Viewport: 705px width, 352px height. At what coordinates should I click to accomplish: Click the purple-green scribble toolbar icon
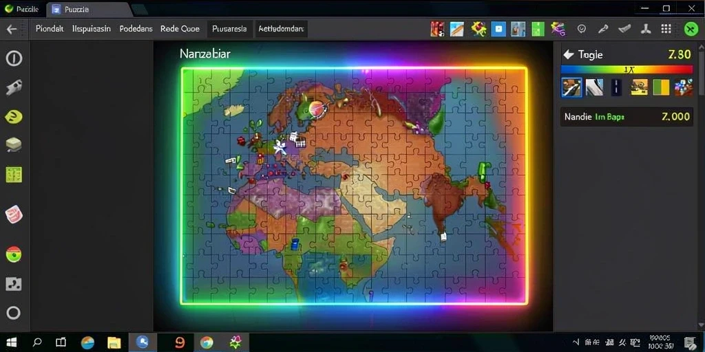[x=560, y=29]
